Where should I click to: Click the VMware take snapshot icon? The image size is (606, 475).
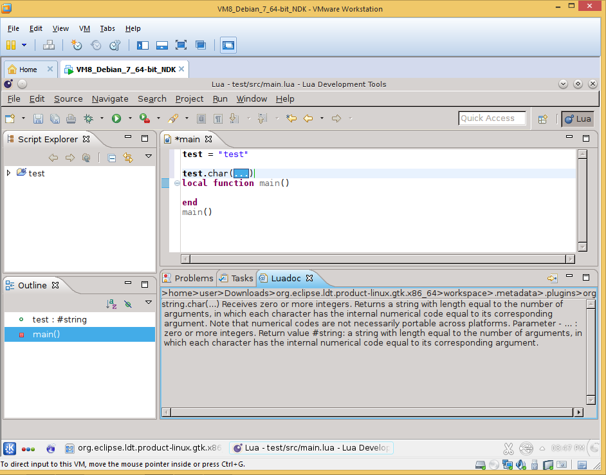76,45
